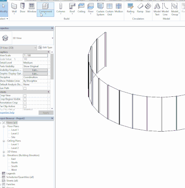Screen dimensions: 185x188
Task: Select the Column tool
Action: (x=61, y=8)
